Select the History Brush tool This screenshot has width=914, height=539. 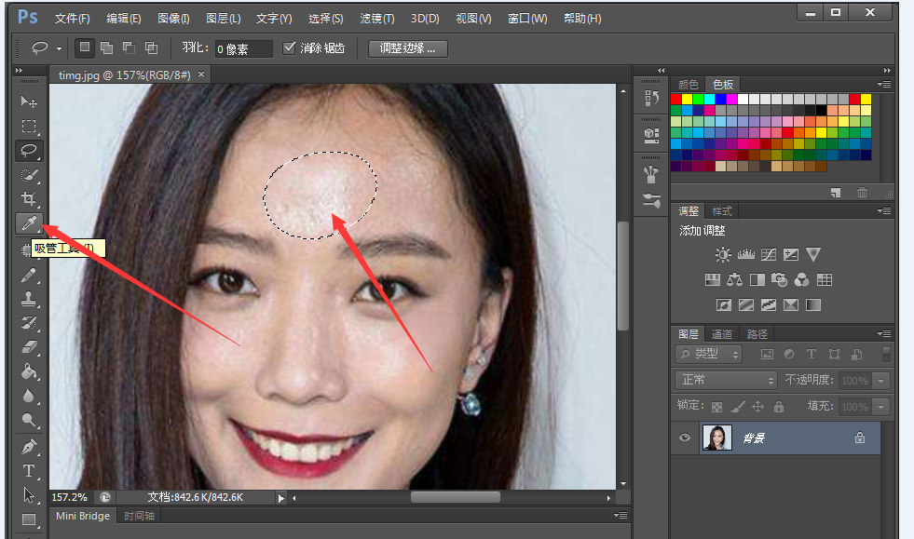tap(29, 323)
